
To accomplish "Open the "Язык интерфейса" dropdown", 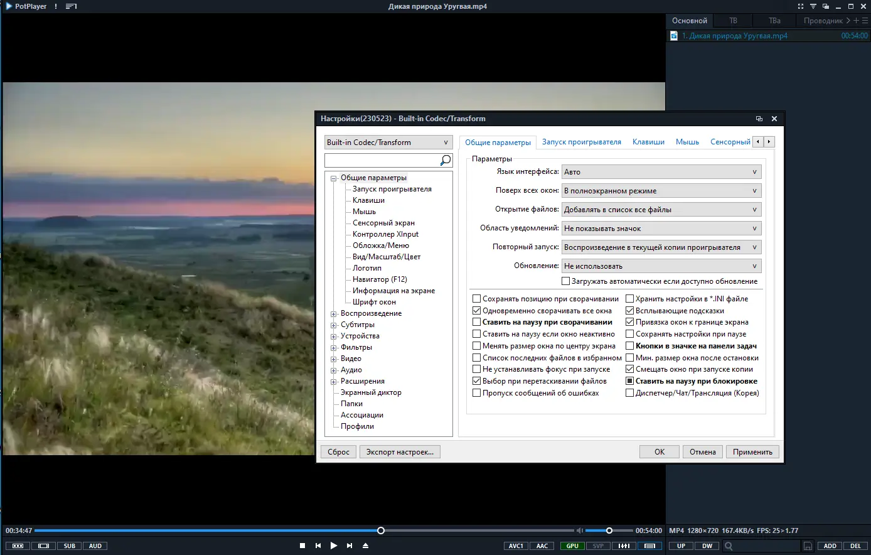I will (x=661, y=172).
